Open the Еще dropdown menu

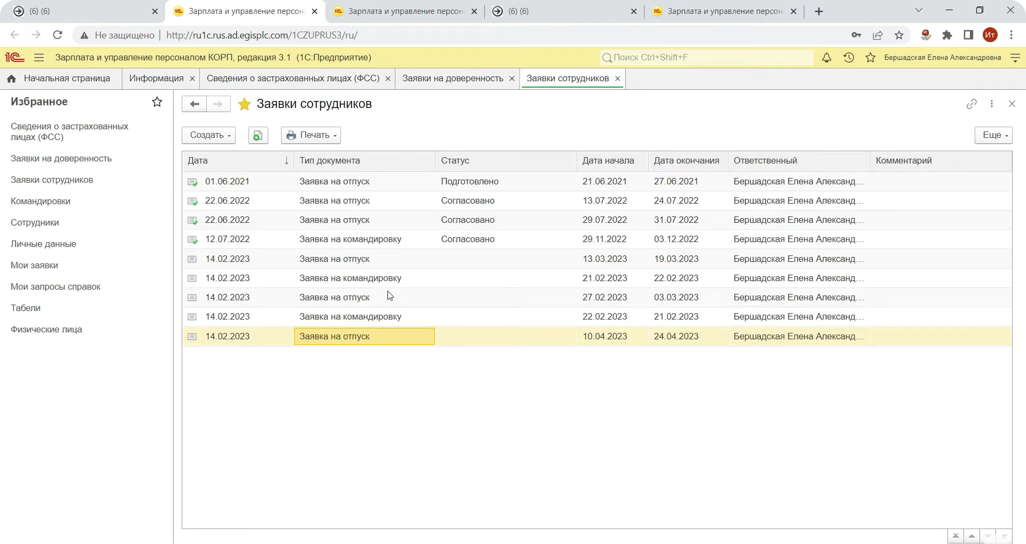pyautogui.click(x=993, y=135)
